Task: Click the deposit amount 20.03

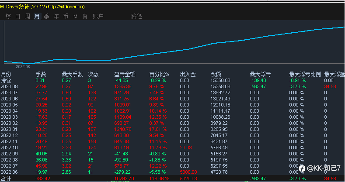Action: click(186, 148)
